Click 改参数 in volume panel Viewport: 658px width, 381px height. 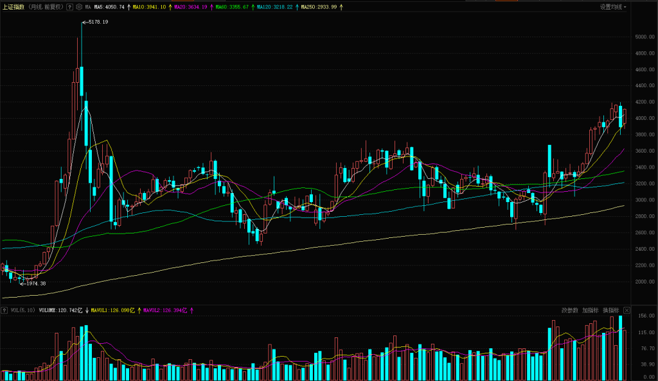(570, 310)
